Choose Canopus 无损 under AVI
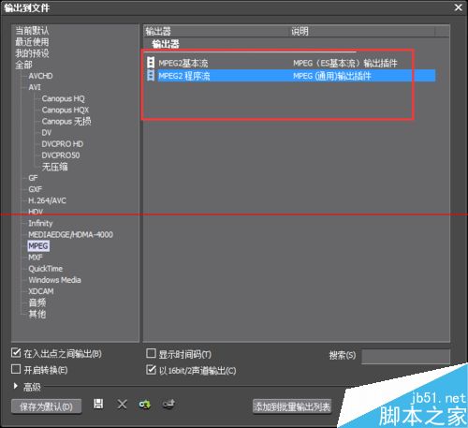 66,121
